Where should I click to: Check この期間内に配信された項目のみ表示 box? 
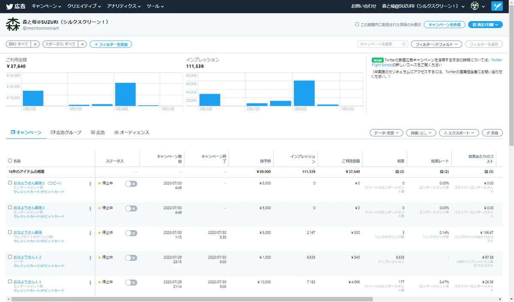(357, 24)
